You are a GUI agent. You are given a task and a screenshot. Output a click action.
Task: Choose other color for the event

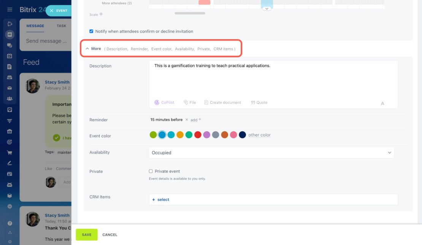(x=259, y=135)
